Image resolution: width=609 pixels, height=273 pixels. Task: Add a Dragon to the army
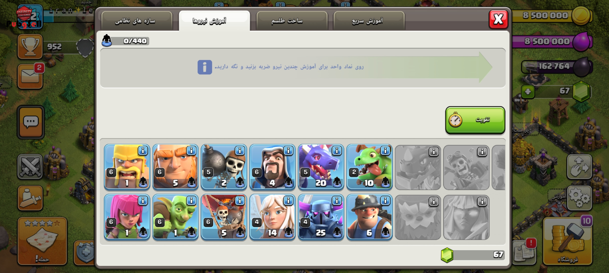[x=321, y=167]
